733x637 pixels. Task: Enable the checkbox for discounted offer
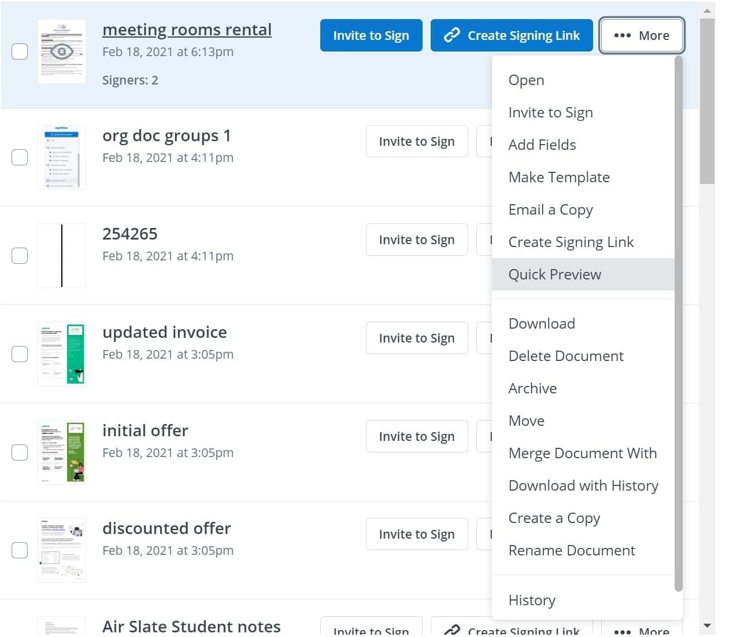[x=20, y=550]
